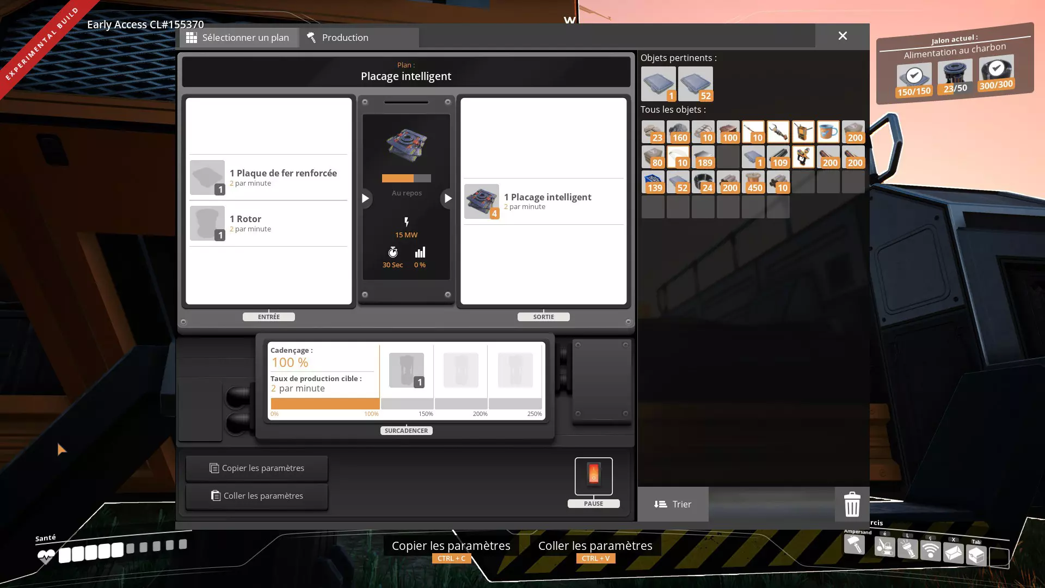Click the second empty power shard slot
Image resolution: width=1045 pixels, height=588 pixels.
click(460, 371)
